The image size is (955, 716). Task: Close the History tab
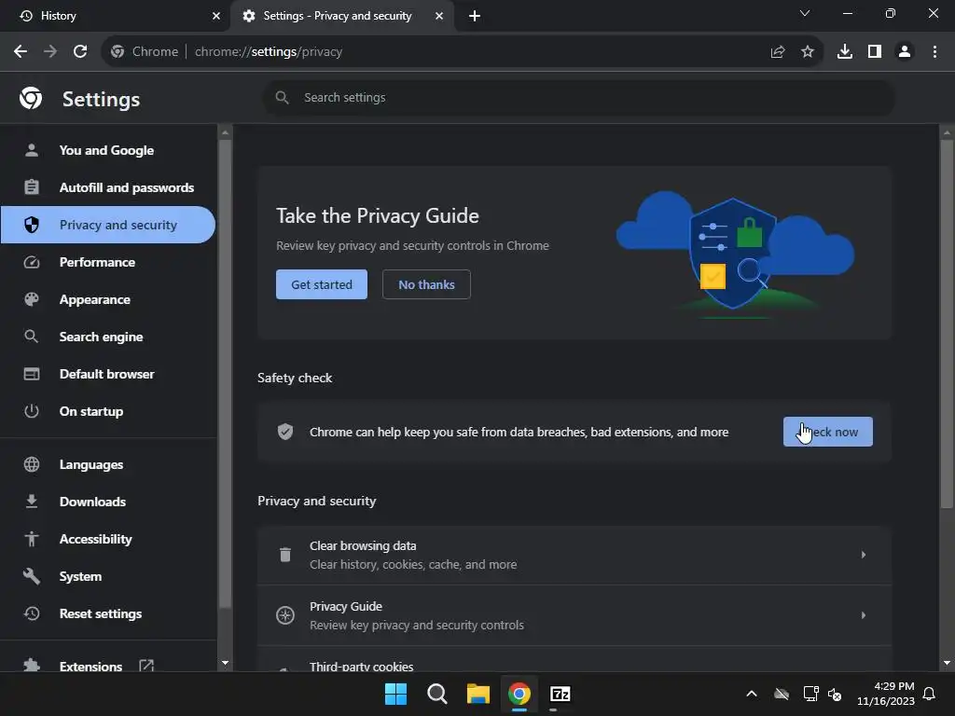(216, 16)
